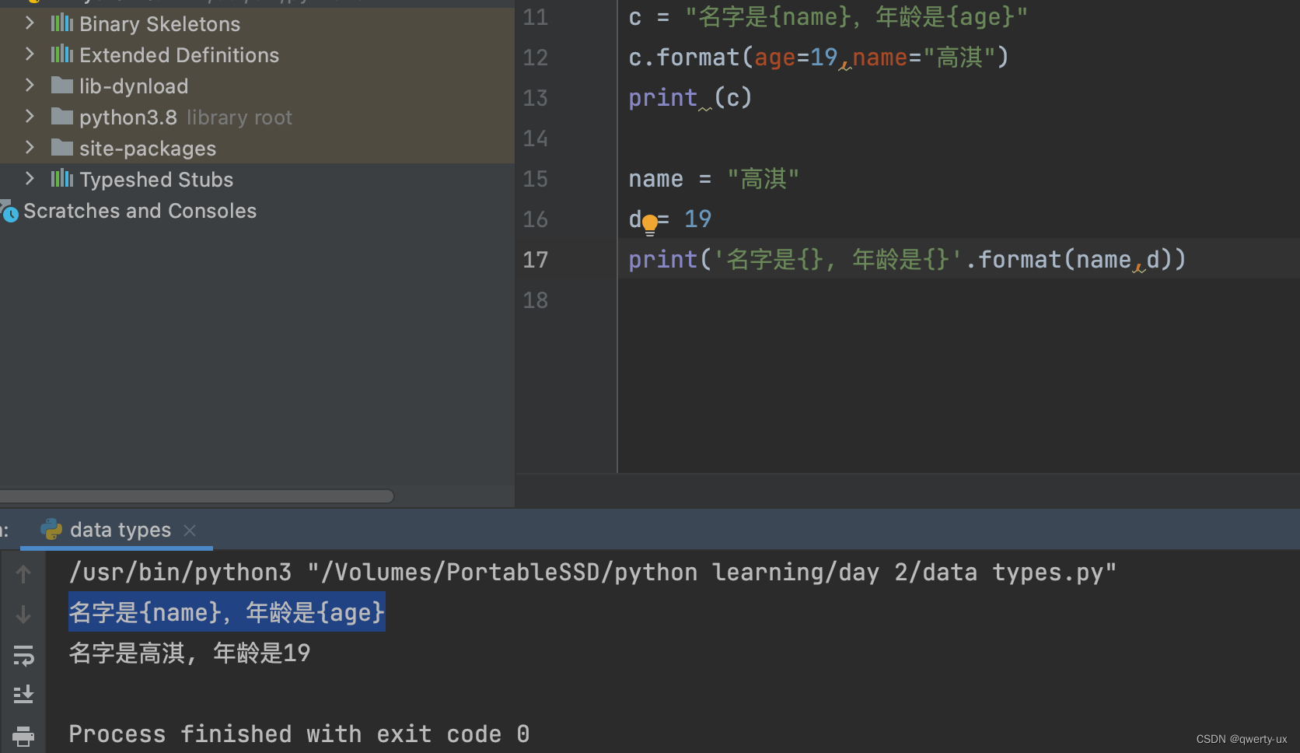Close the data types run tab
Image resolution: width=1300 pixels, height=753 pixels.
pos(189,530)
